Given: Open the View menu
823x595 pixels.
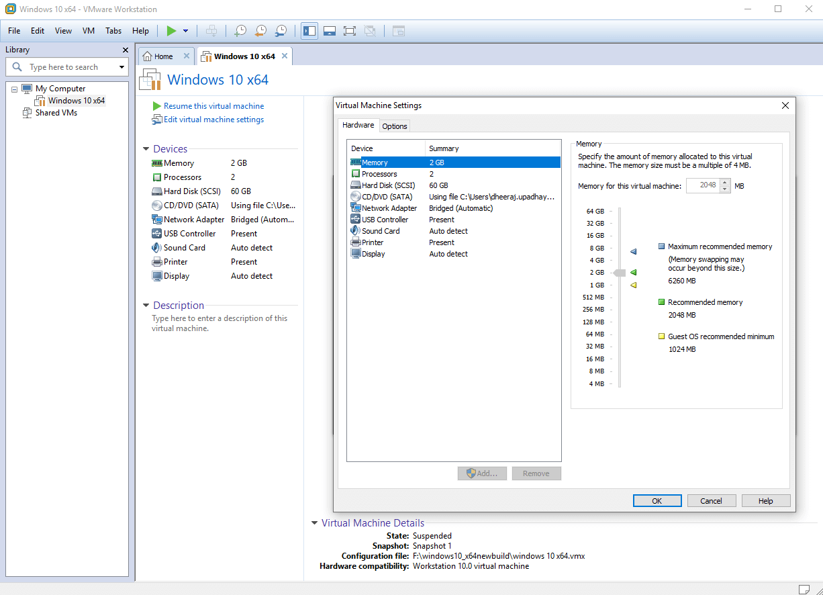Looking at the screenshot, I should click(x=63, y=31).
